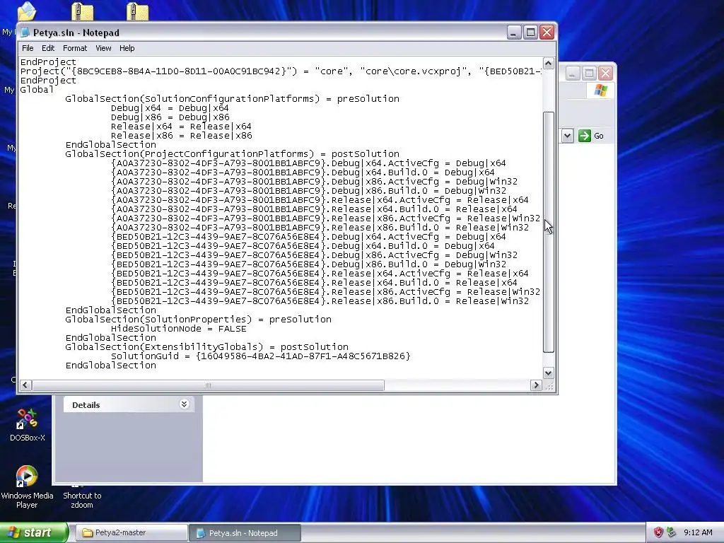Click the Go button in Explorer window
Viewport: 724px width, 543px height.
coord(591,136)
